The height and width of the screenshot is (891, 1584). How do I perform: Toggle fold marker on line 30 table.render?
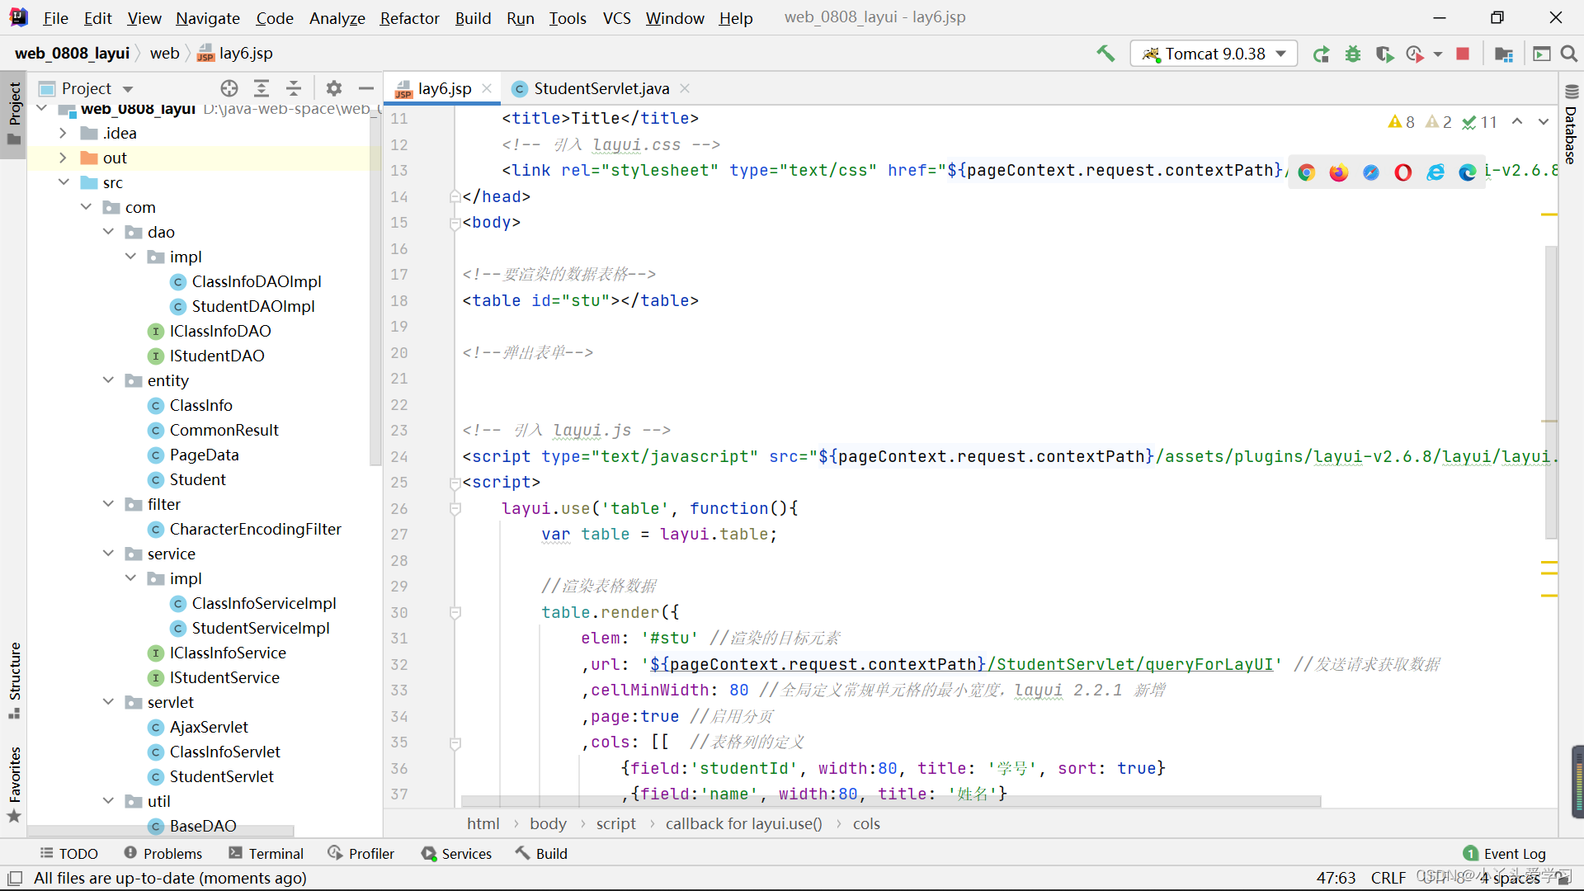tap(455, 613)
